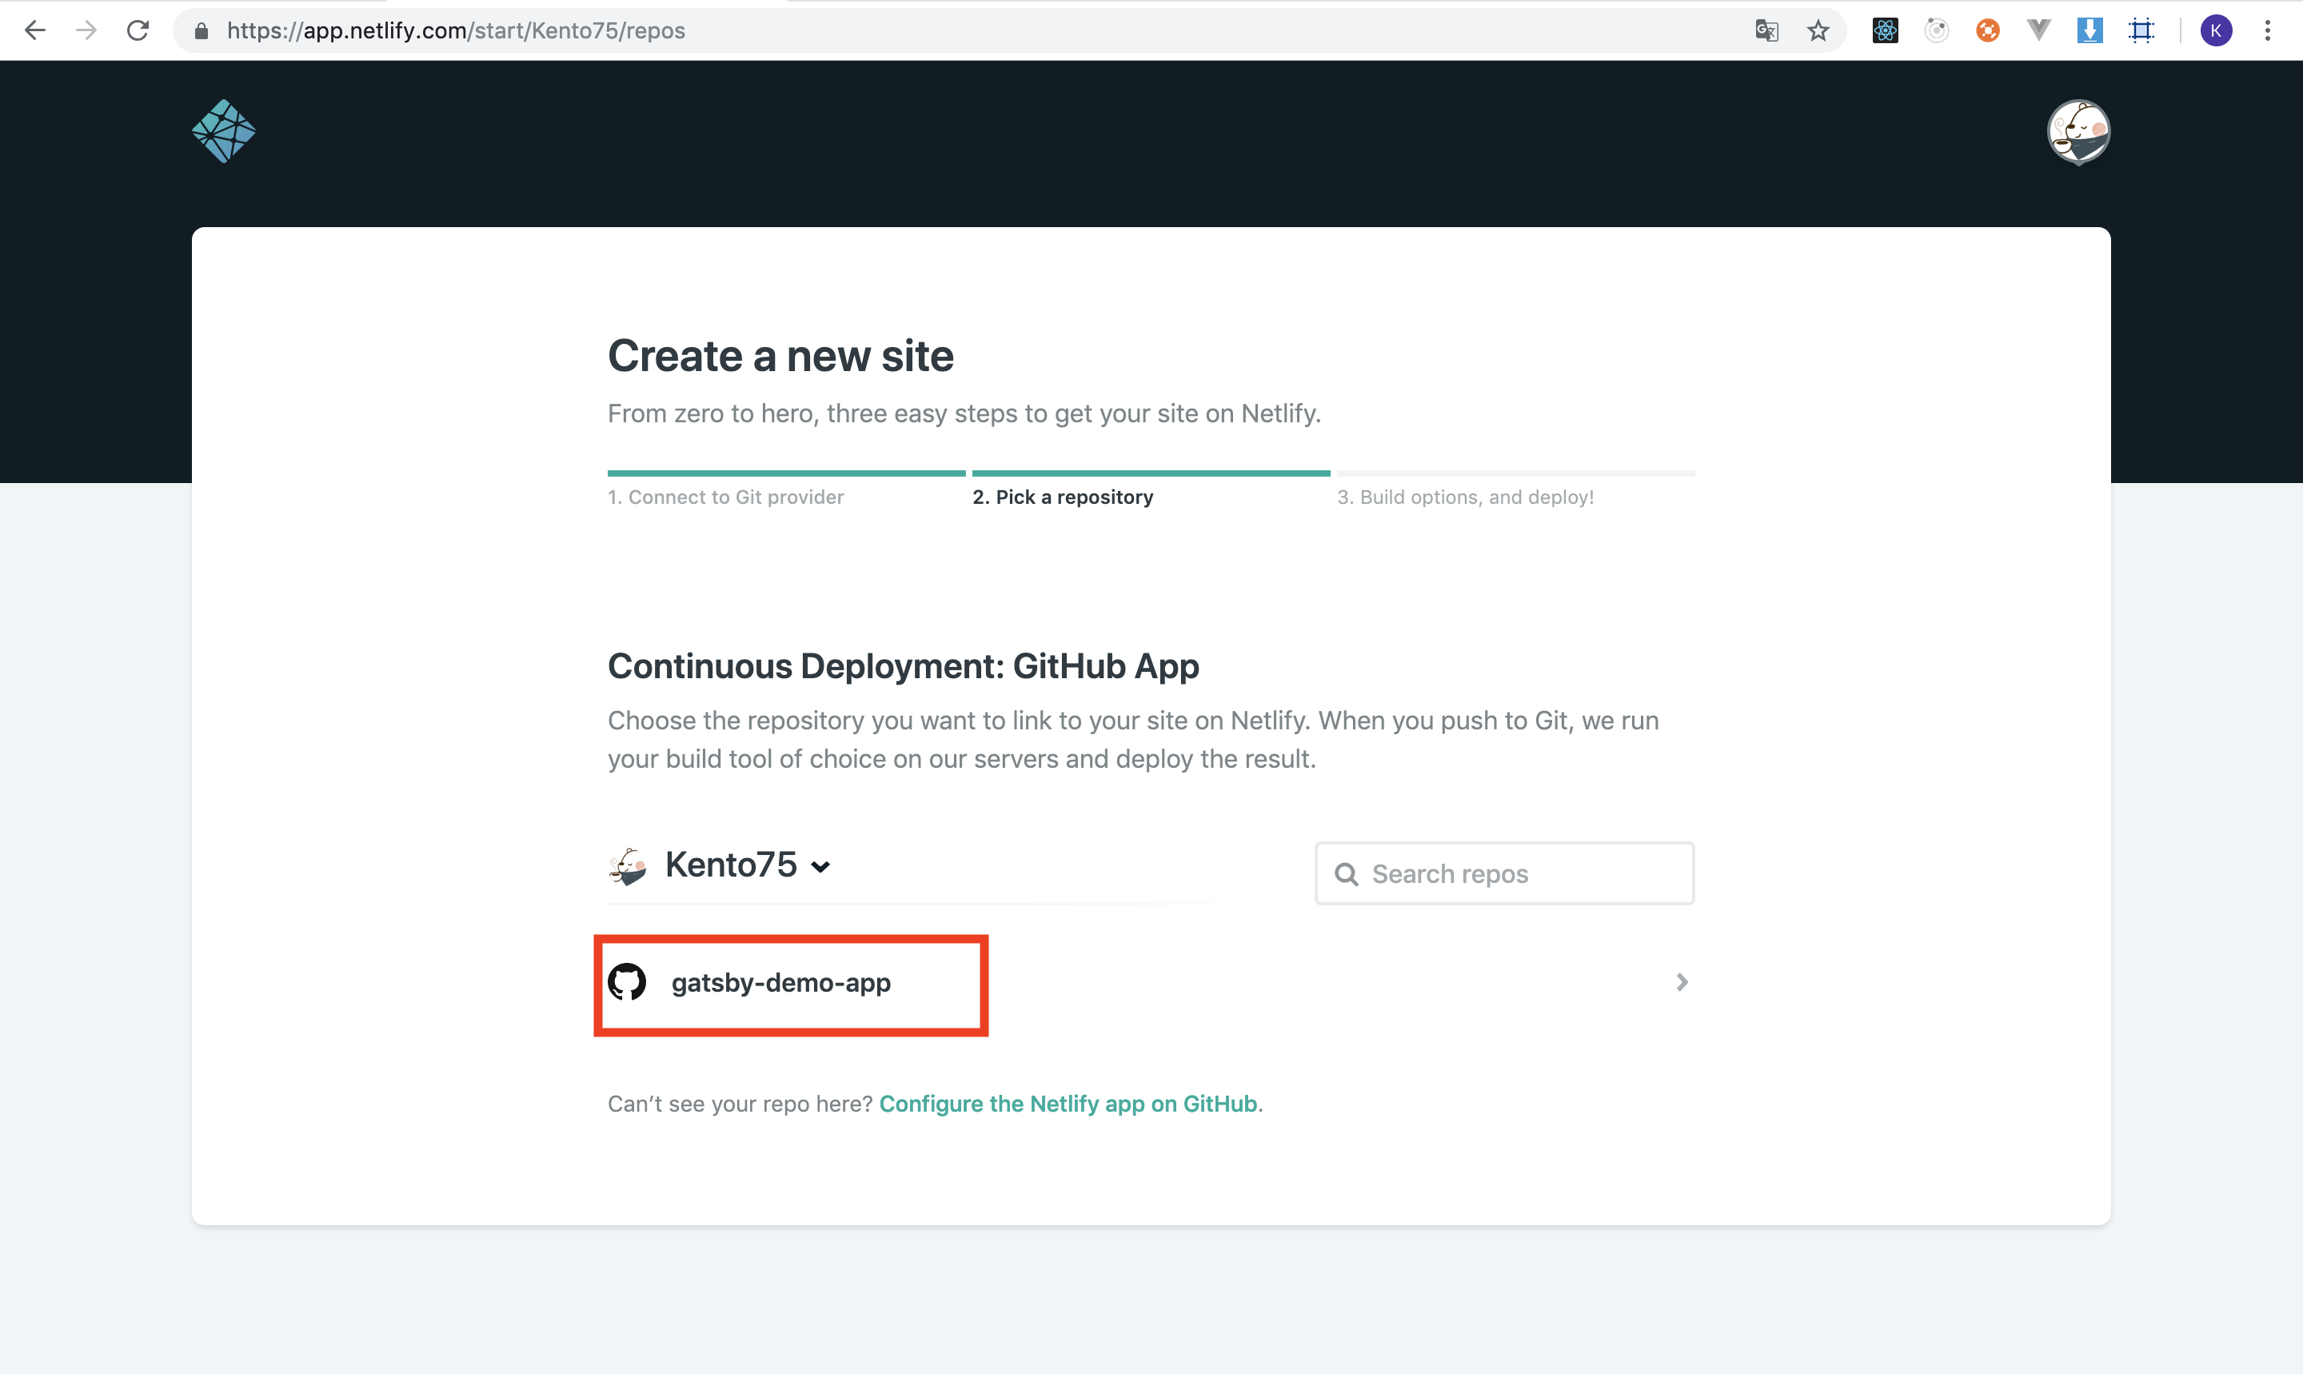Click step 3 Build options, and deploy
The height and width of the screenshot is (1374, 2303).
1465,497
